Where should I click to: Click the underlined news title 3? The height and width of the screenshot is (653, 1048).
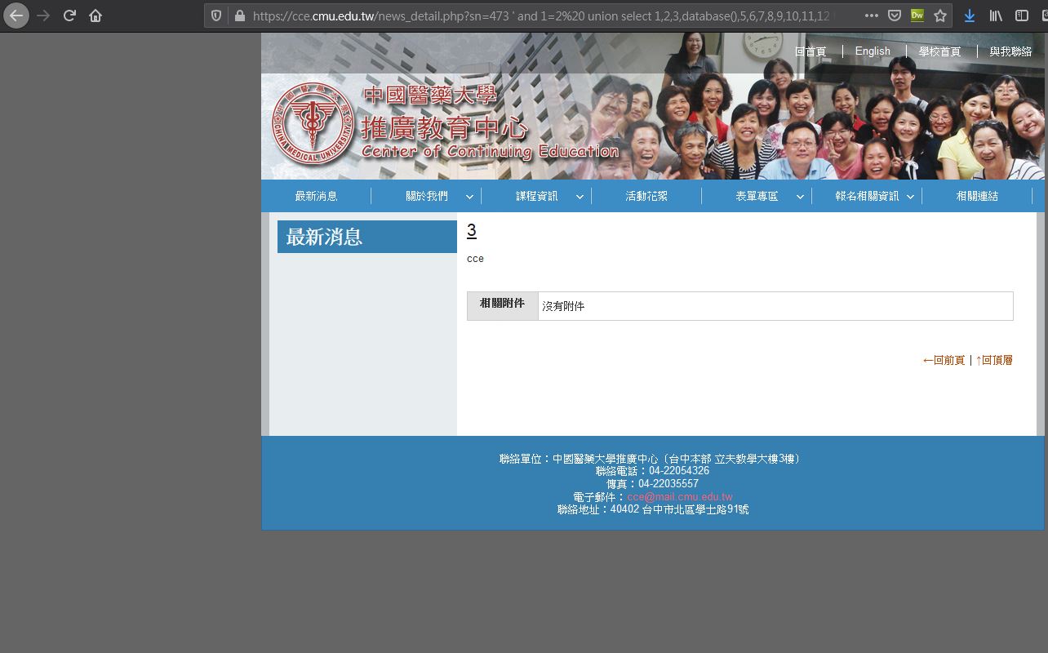click(x=472, y=231)
